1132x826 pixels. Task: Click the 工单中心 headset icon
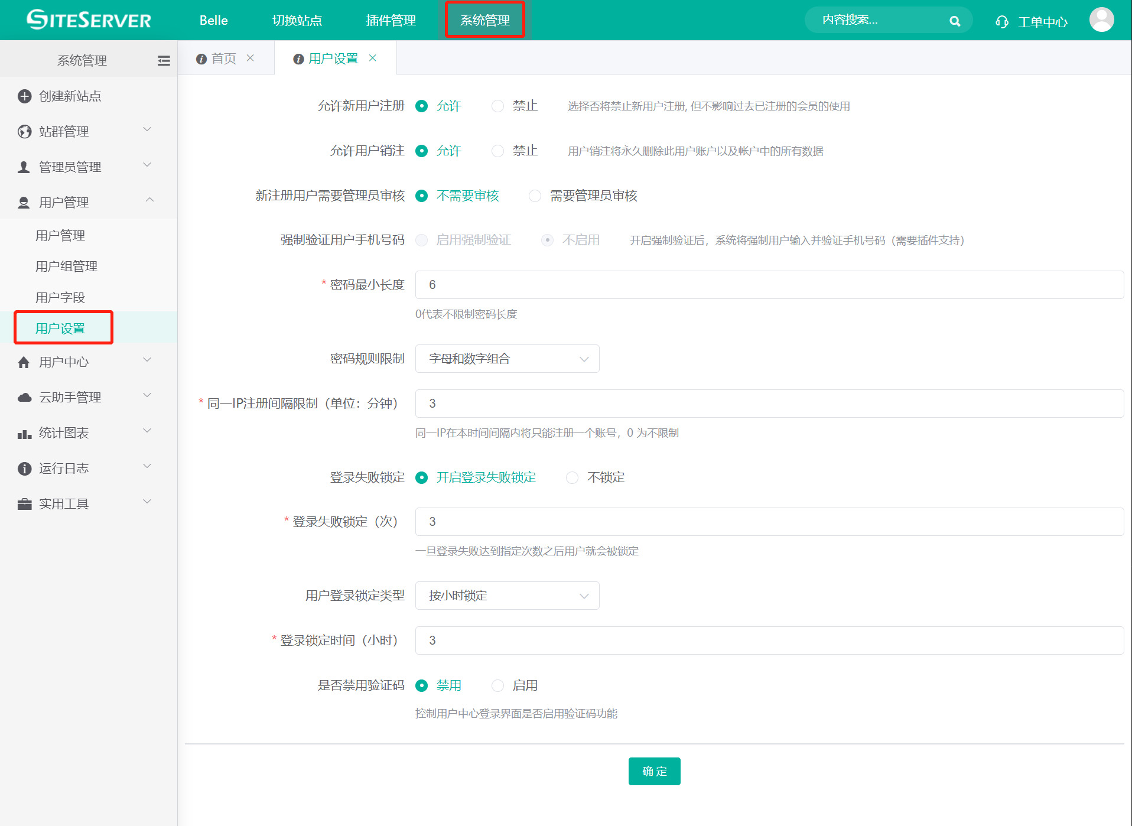[x=1001, y=21]
